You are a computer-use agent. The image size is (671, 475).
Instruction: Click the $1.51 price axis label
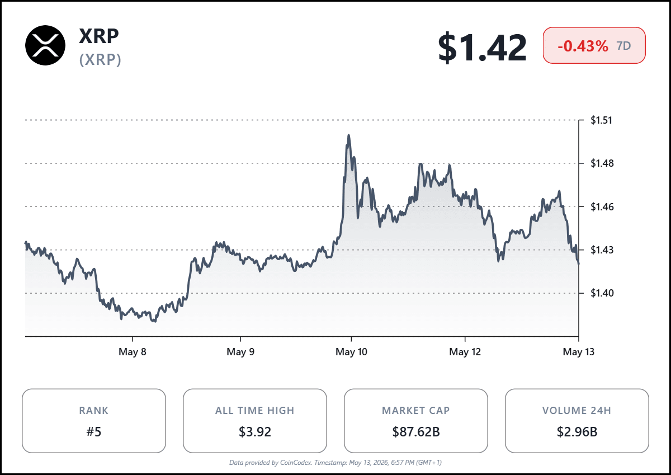click(602, 120)
